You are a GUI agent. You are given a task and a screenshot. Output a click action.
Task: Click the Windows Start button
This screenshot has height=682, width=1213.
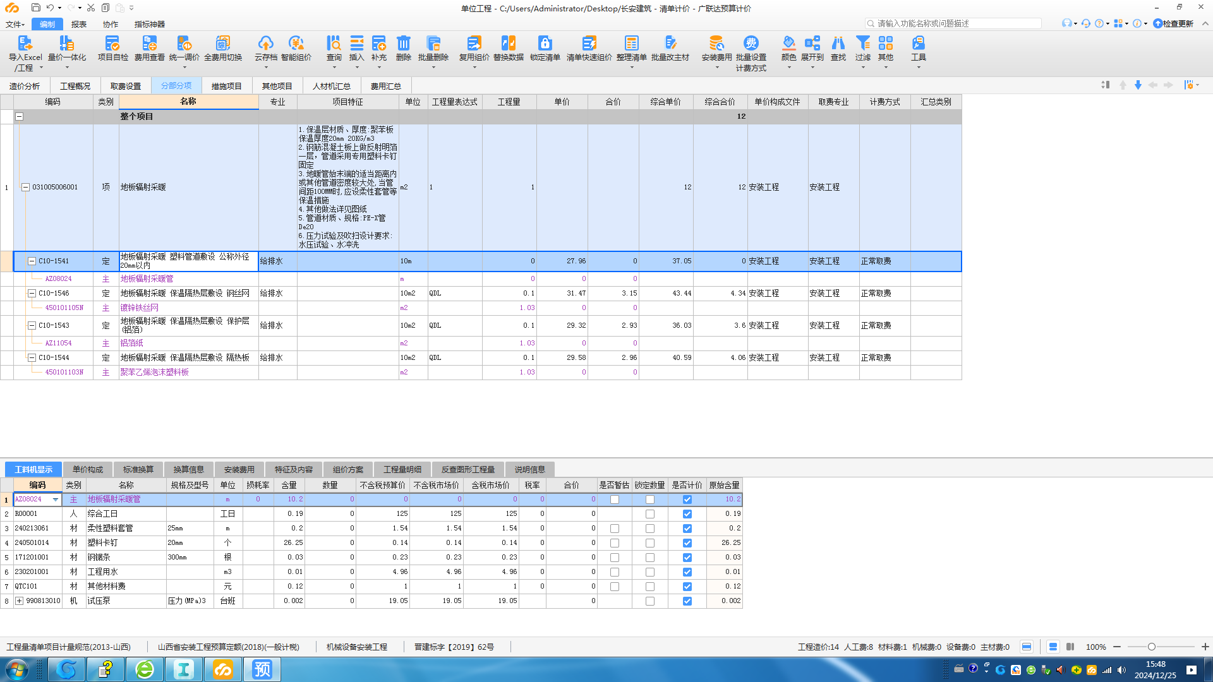pyautogui.click(x=17, y=669)
